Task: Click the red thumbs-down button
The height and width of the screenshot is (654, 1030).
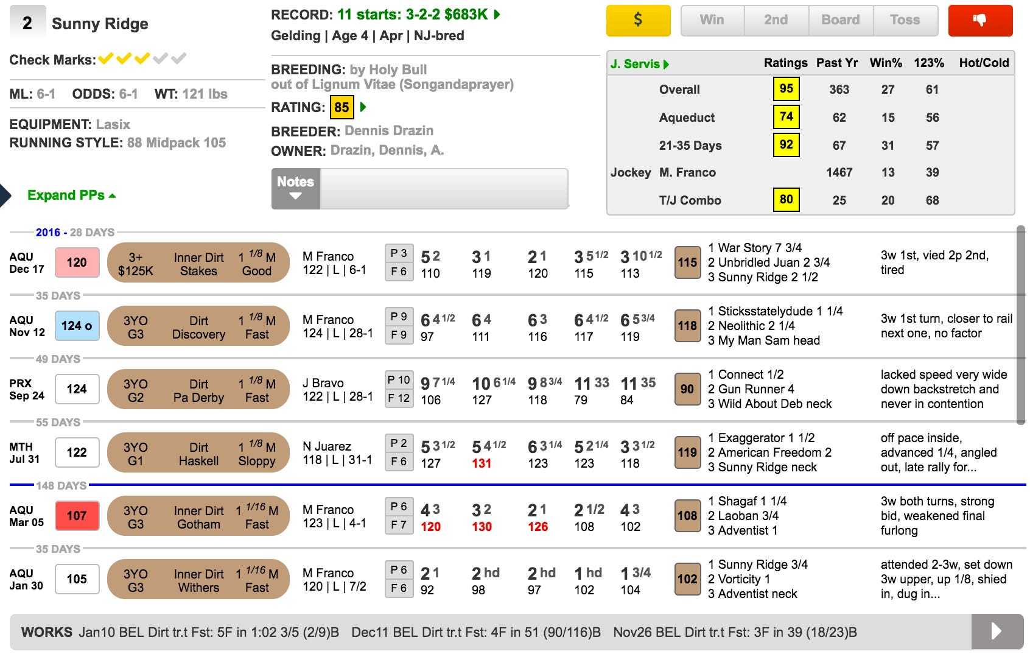Action: click(980, 20)
